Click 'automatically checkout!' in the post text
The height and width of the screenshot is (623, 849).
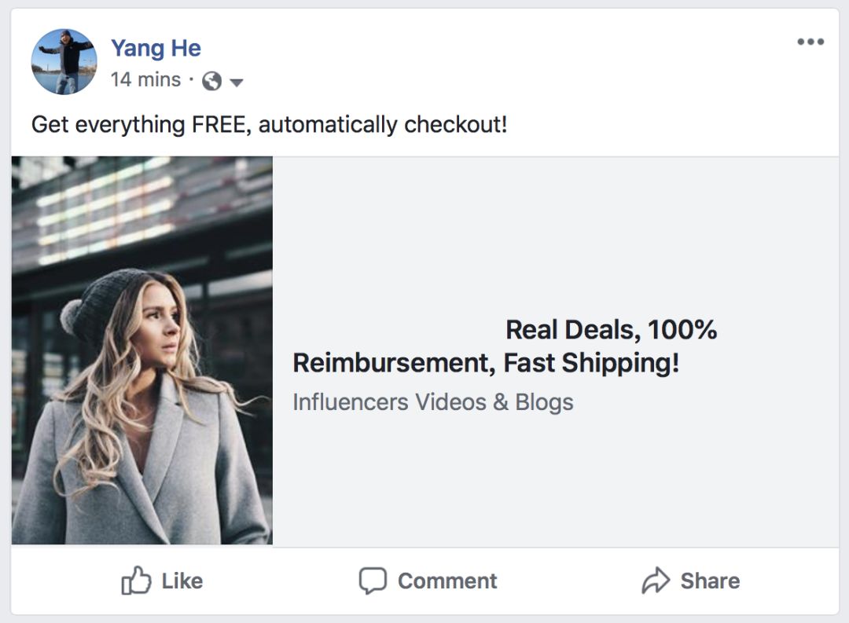[383, 124]
